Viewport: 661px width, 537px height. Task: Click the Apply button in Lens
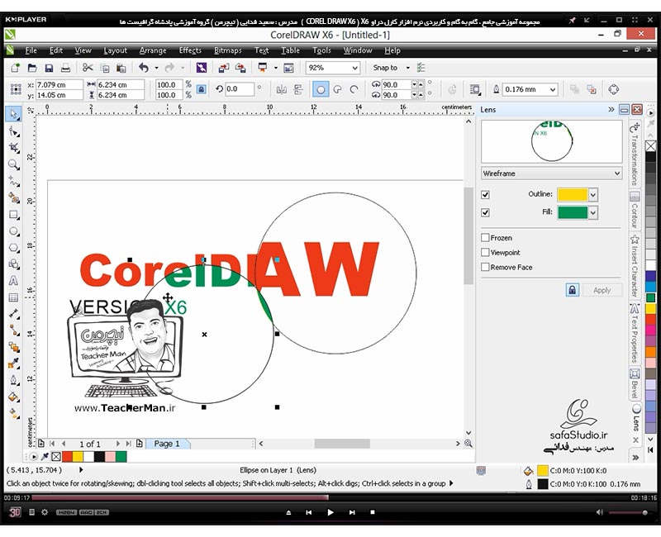pos(602,290)
